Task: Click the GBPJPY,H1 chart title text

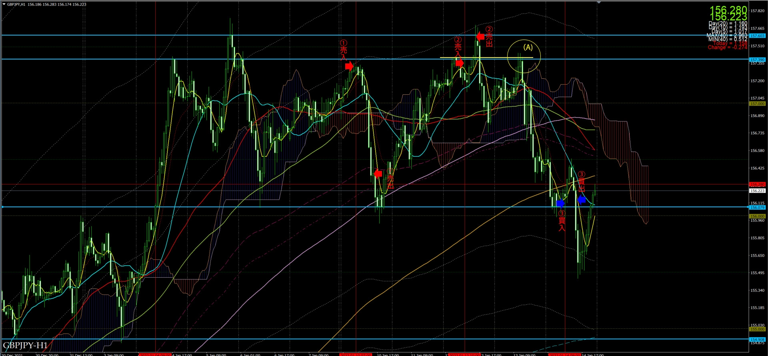Action: point(16,4)
